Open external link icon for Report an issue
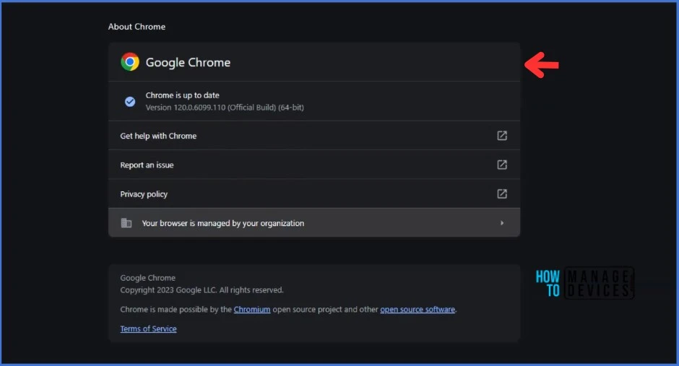 (502, 165)
